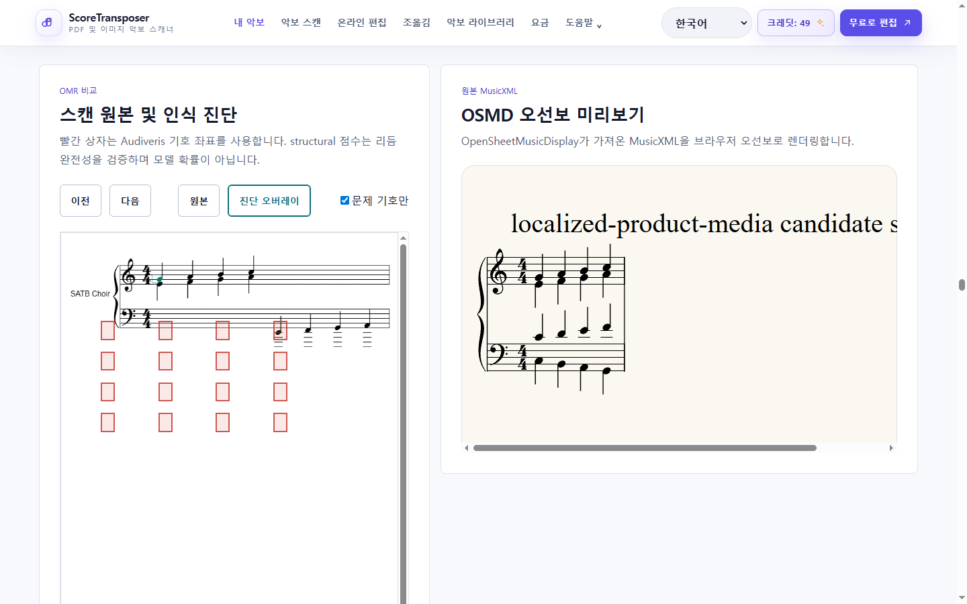Switch to 원본 view
This screenshot has width=967, height=604.
(199, 201)
